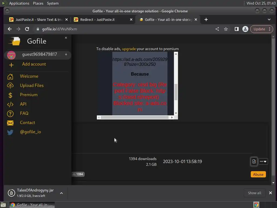Click the Upload Files cloud icon
The width and height of the screenshot is (277, 208).
click(10, 86)
